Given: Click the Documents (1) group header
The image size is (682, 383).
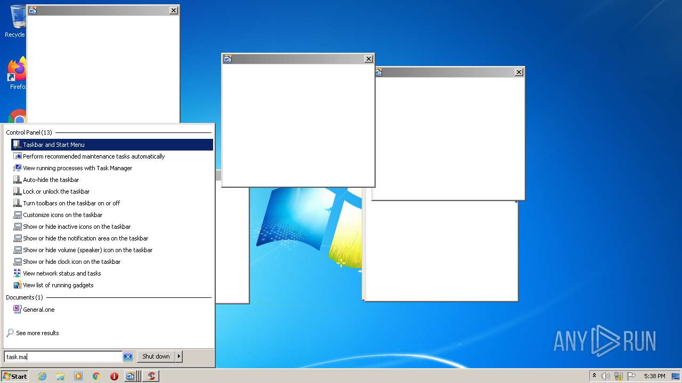Looking at the screenshot, I should (25, 297).
